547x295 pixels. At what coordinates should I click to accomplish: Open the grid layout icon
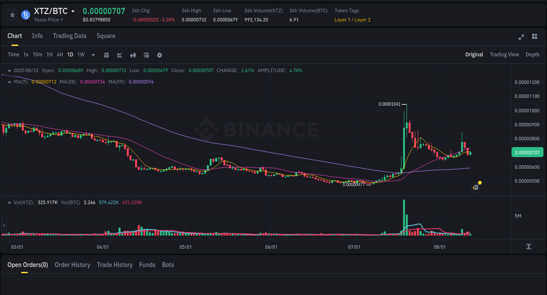click(534, 37)
